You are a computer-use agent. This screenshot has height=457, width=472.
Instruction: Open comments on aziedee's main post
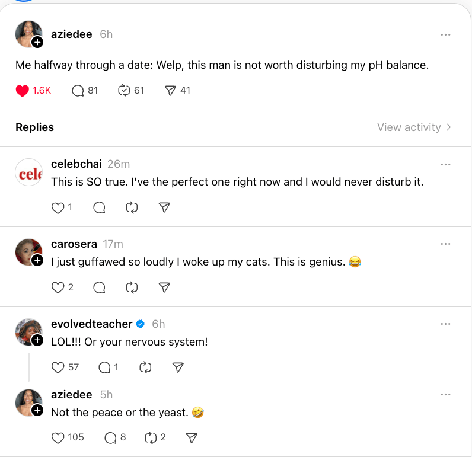(x=78, y=91)
